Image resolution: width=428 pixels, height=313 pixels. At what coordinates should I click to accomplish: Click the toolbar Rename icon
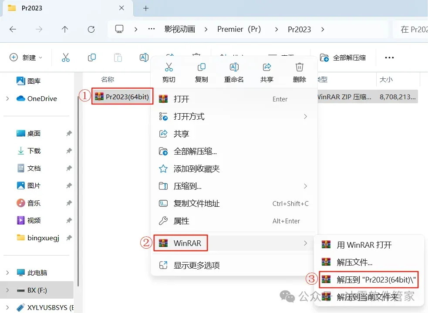(x=144, y=57)
